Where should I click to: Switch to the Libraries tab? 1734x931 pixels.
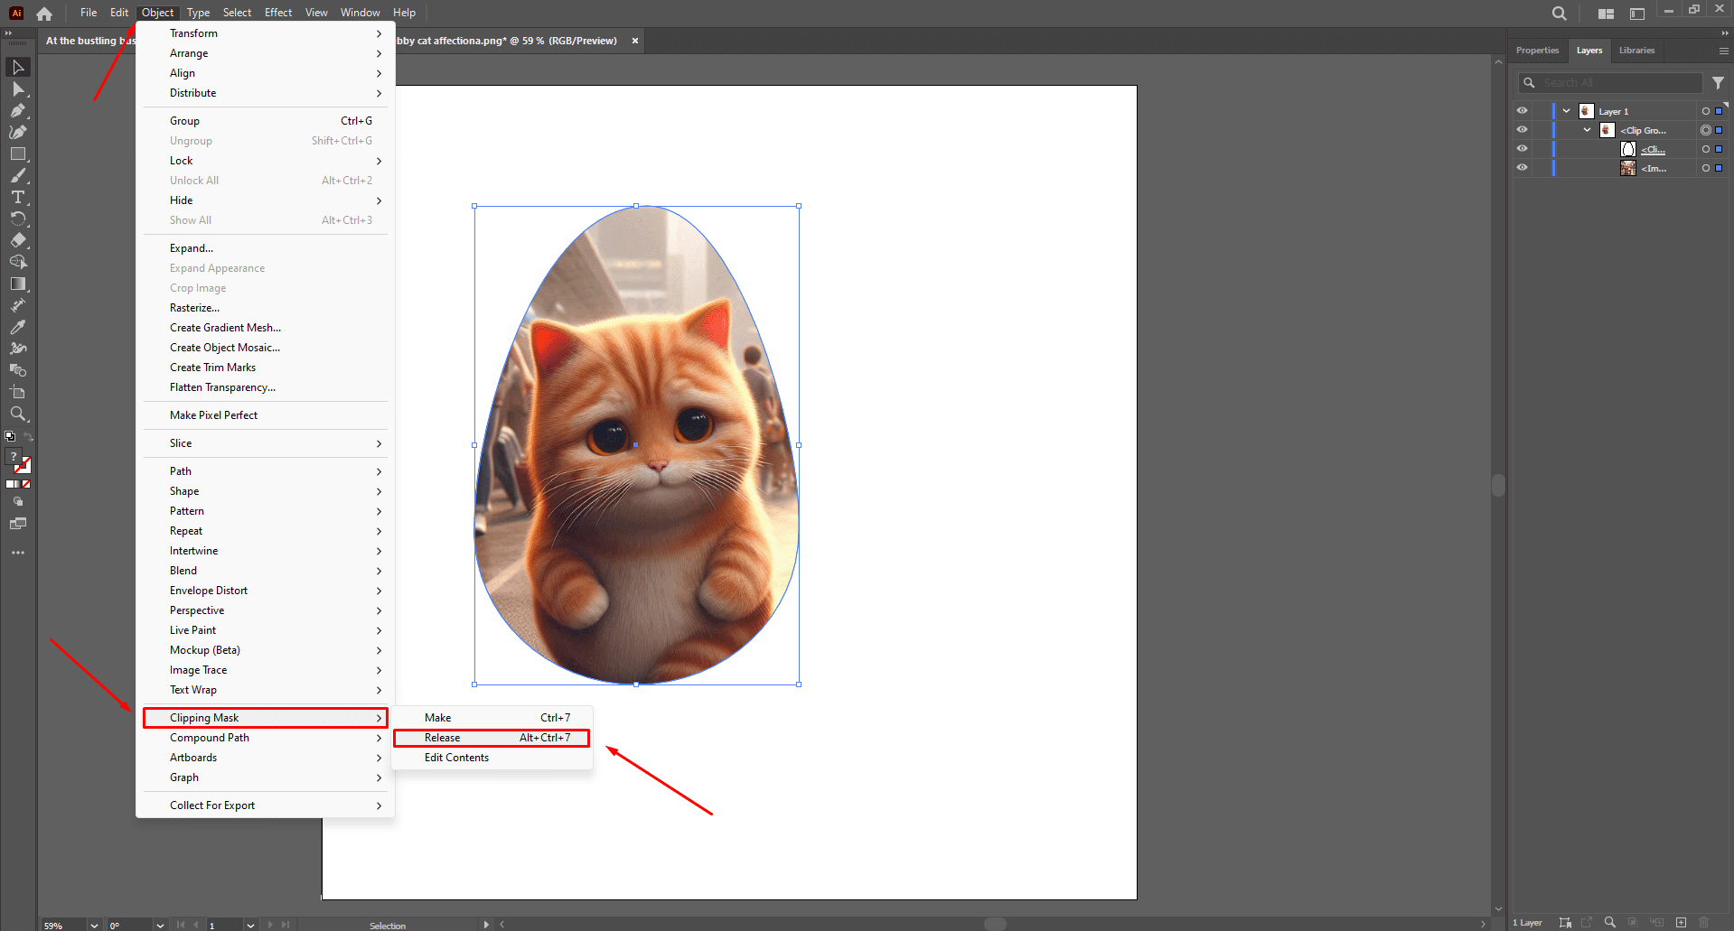(x=1636, y=51)
